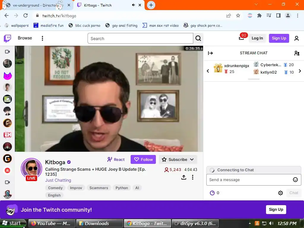304x228 pixels.
Task: Reload the Twitch page
Action: point(26,15)
